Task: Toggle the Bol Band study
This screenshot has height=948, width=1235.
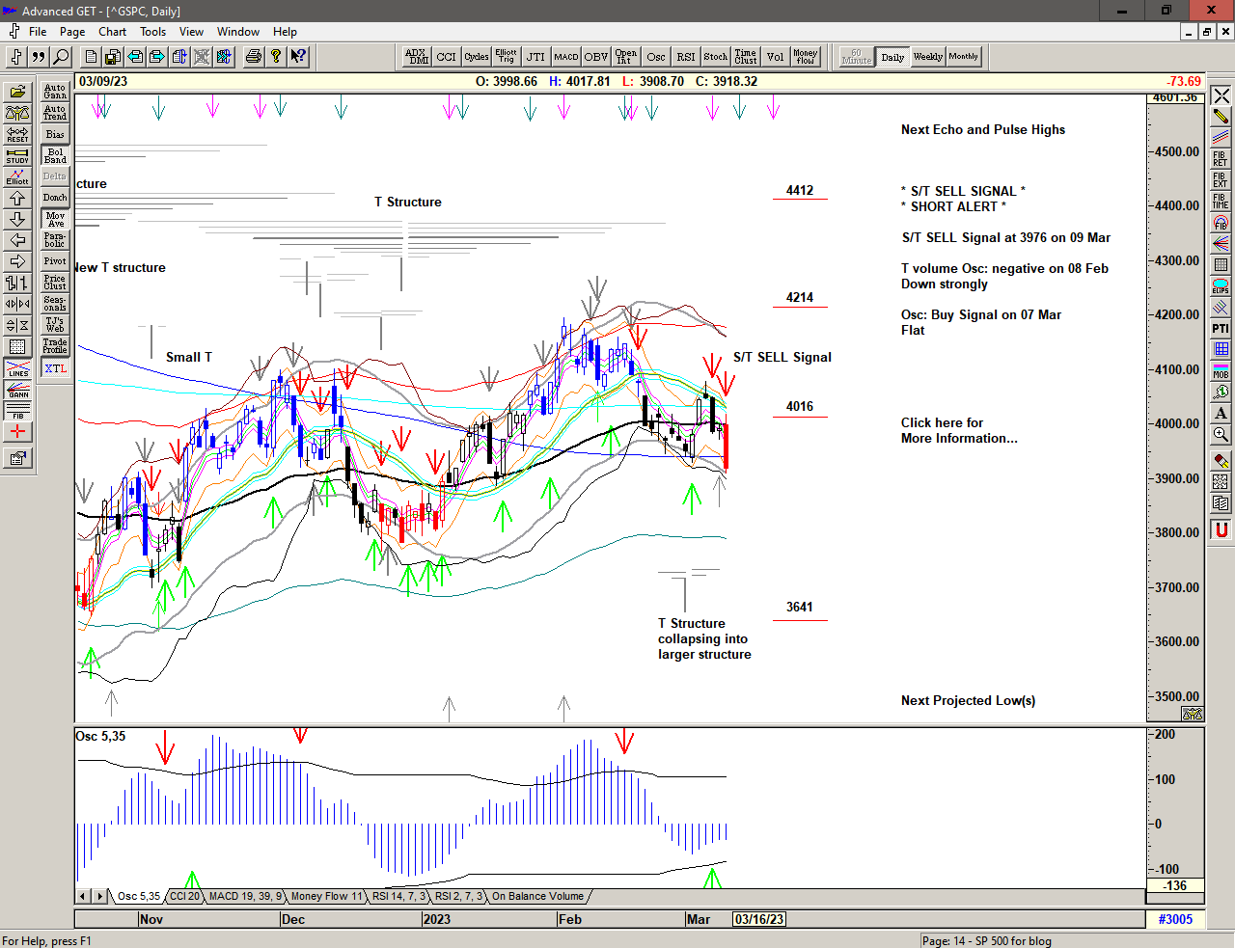Action: coord(55,155)
